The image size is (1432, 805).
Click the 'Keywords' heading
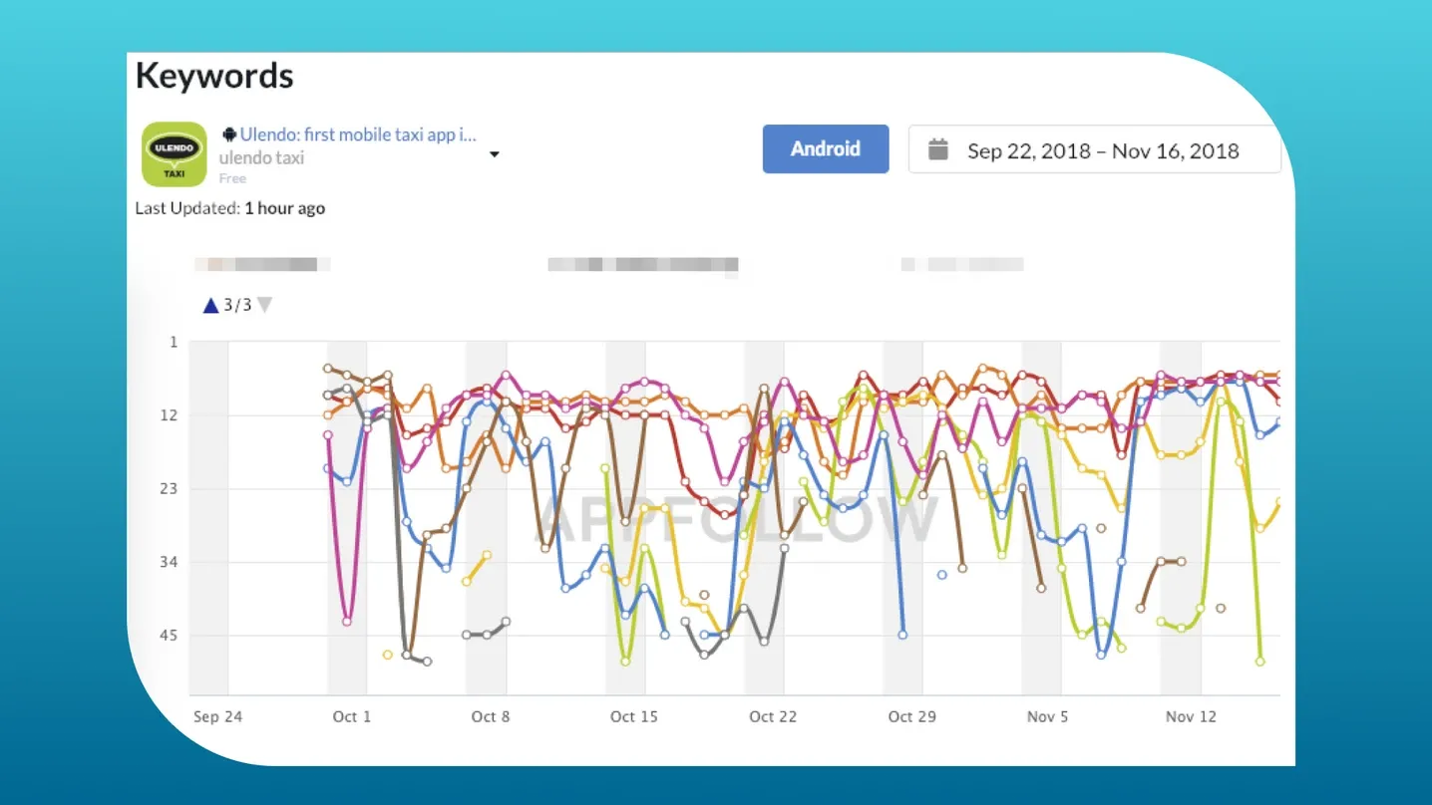tap(214, 76)
